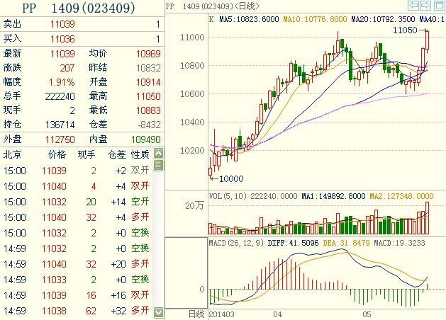Click the tallest rightmost volume bar
The height and width of the screenshot is (320, 446).
click(427, 218)
